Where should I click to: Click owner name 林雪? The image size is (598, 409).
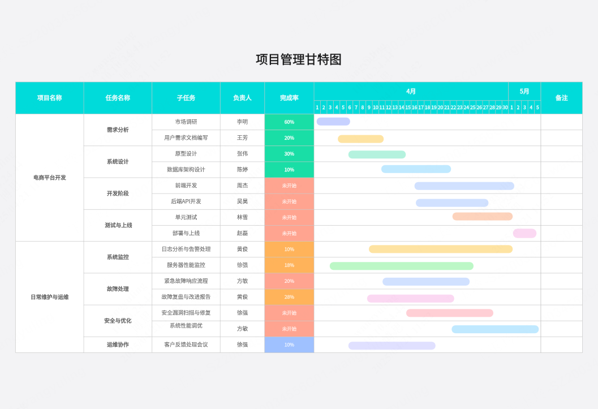coord(242,218)
